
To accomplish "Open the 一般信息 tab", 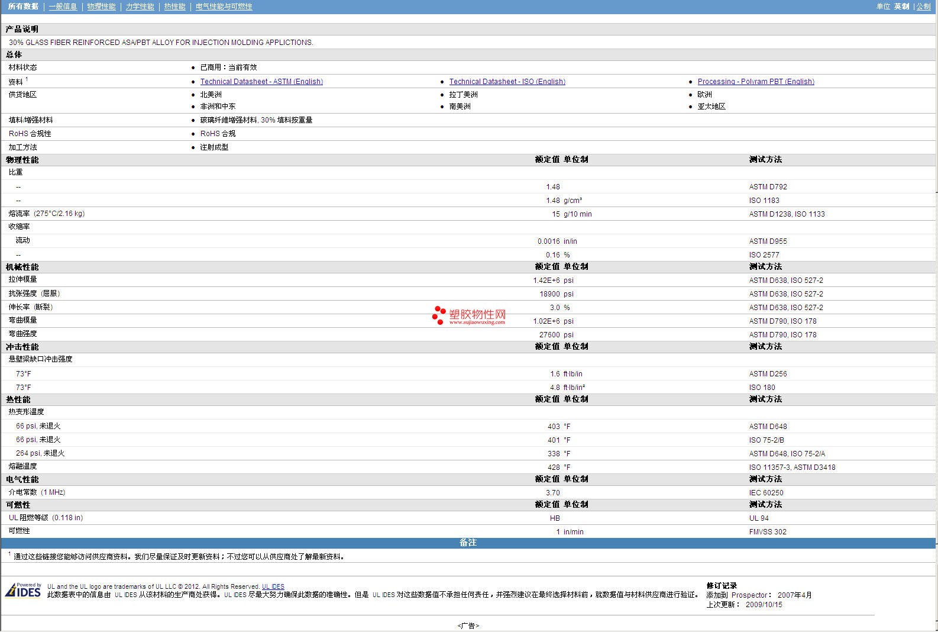I will click(63, 7).
